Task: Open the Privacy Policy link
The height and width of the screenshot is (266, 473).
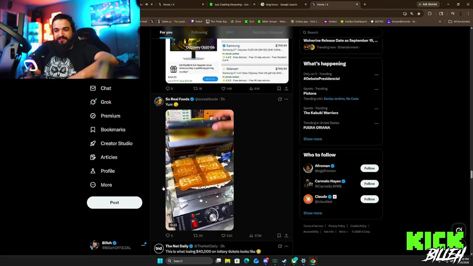Action: click(337, 226)
